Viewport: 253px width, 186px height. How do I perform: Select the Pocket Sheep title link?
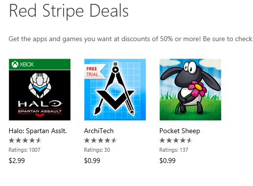(180, 131)
